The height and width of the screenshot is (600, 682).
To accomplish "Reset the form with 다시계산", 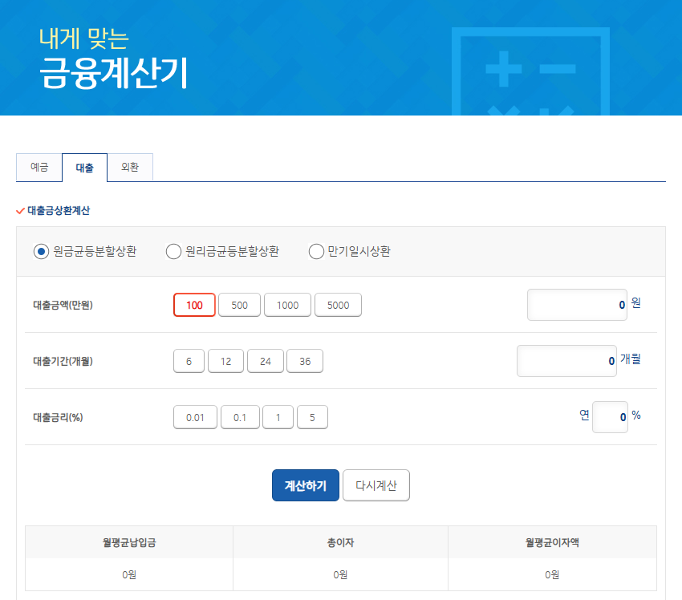I will [376, 485].
